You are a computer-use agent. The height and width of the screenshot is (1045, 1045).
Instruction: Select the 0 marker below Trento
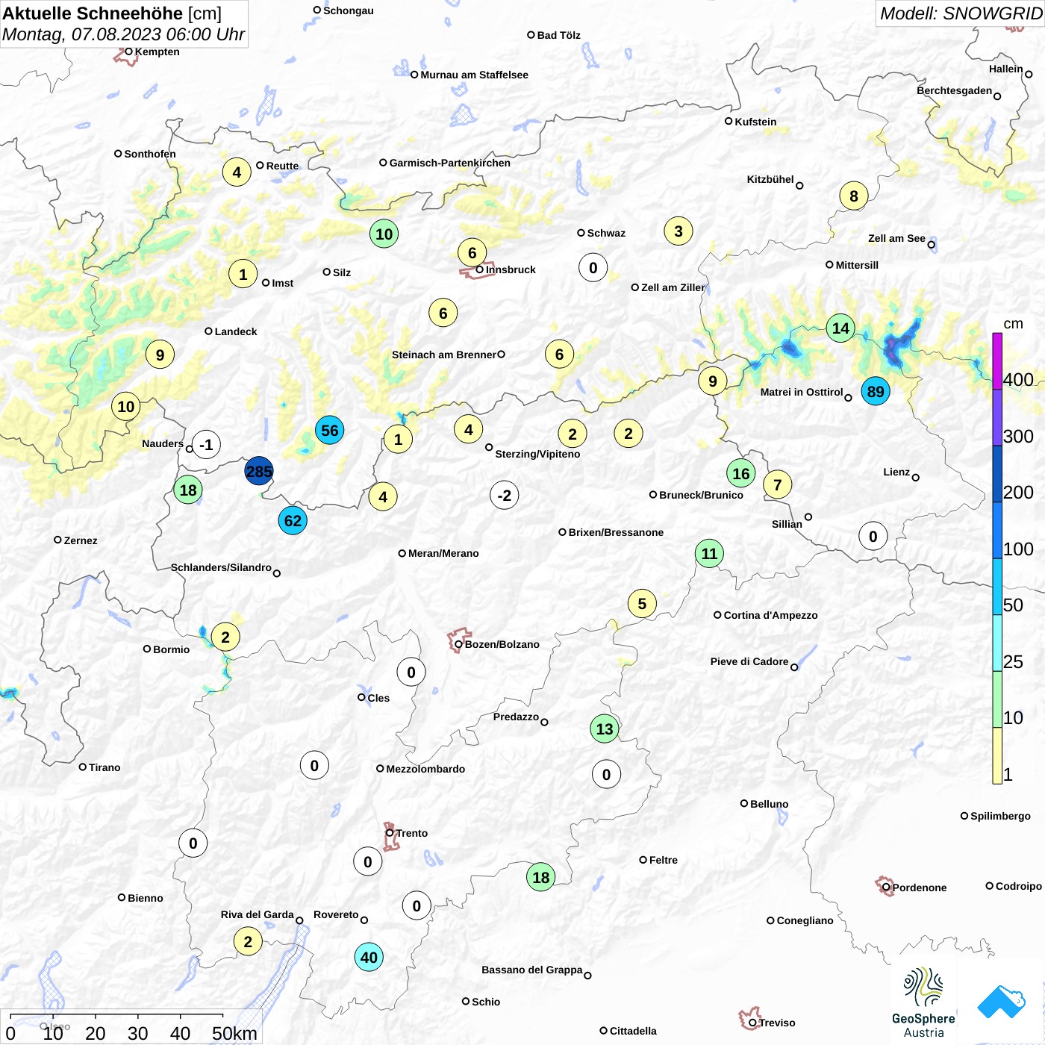[x=367, y=861]
